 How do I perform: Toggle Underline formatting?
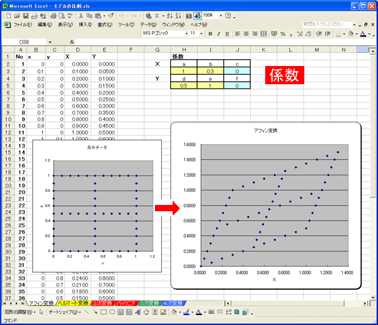[x=227, y=33]
